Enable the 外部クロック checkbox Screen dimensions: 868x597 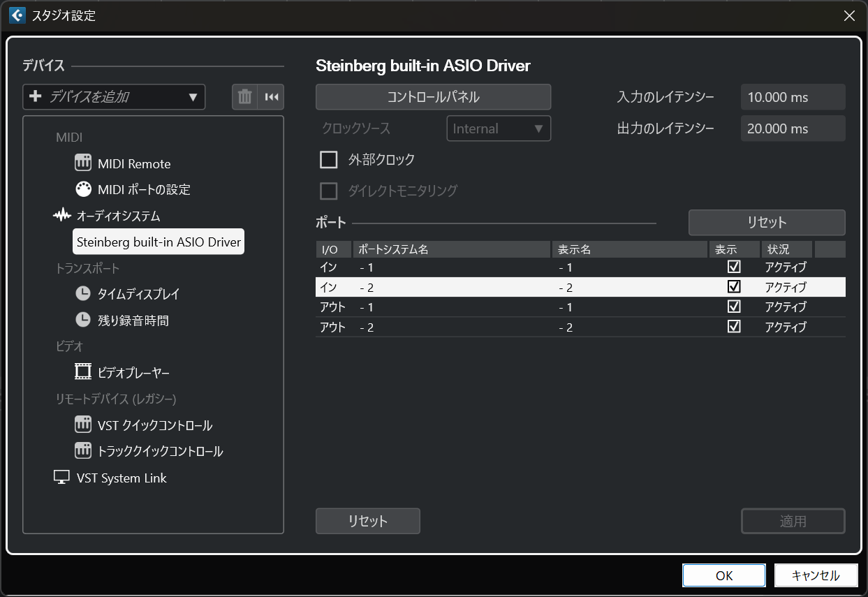[328, 160]
